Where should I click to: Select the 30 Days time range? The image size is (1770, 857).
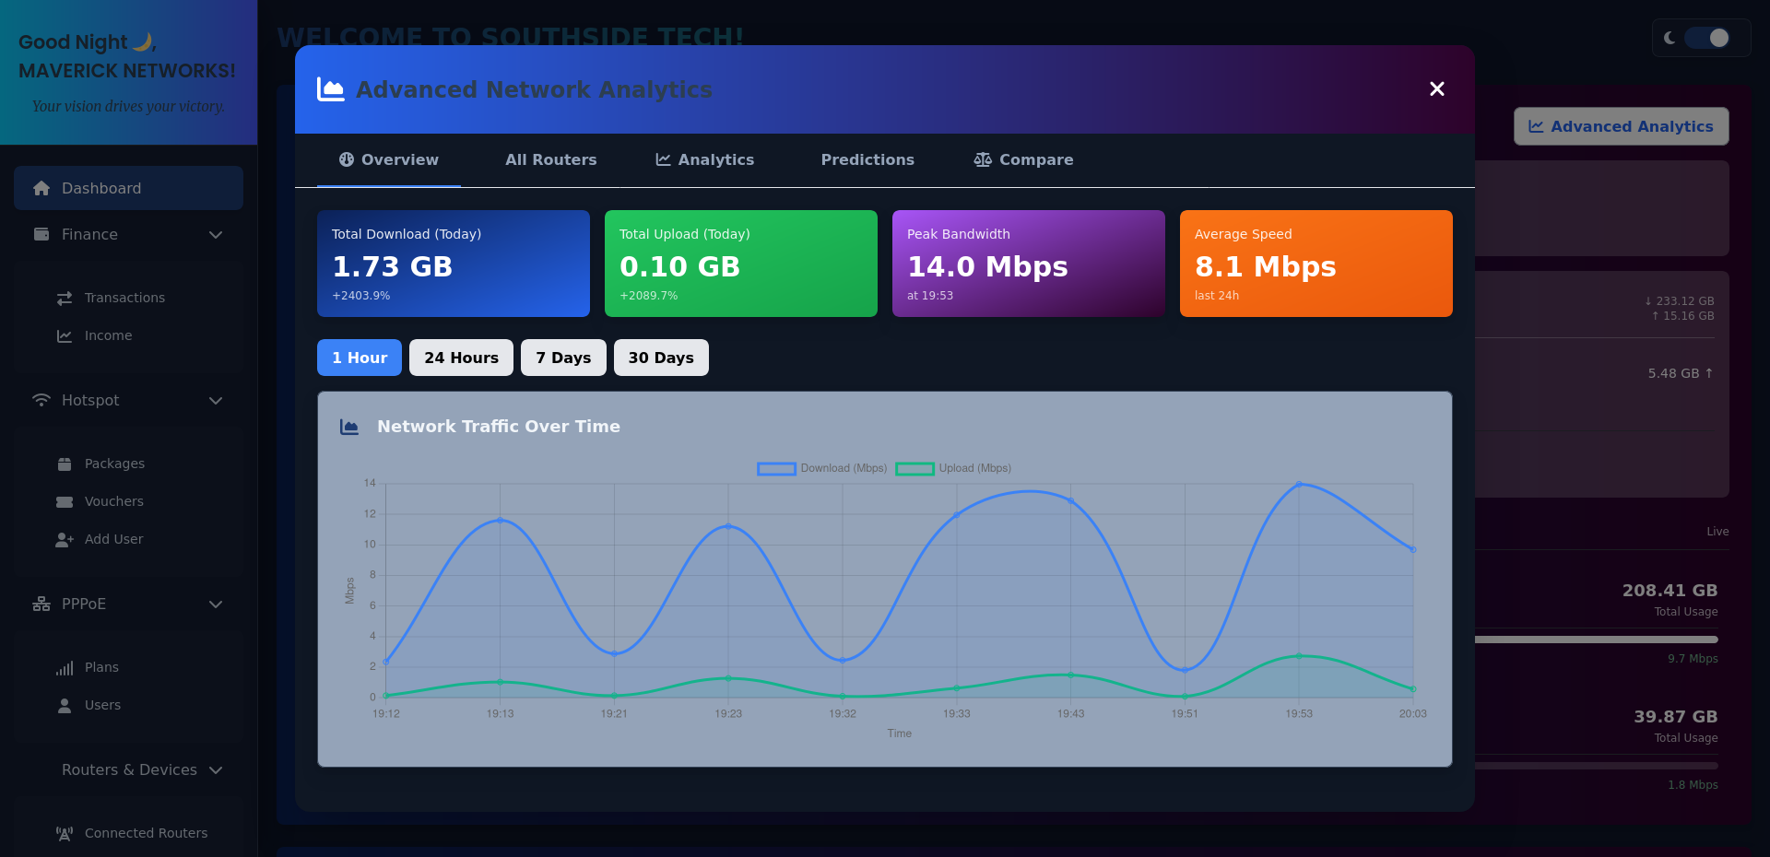point(661,358)
